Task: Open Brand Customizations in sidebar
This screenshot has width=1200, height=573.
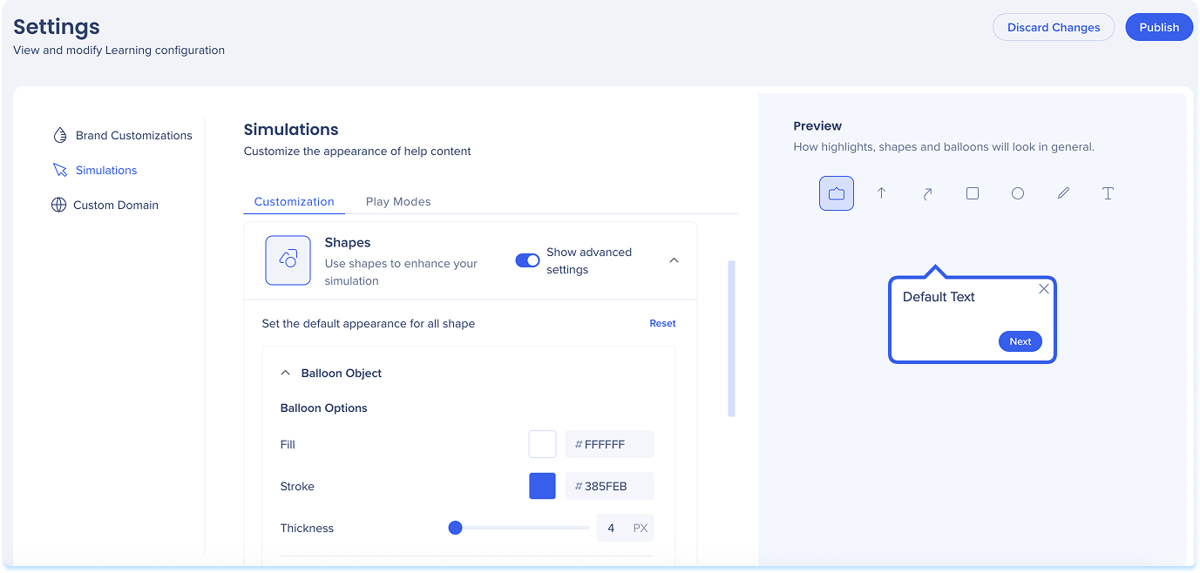Action: (x=133, y=135)
